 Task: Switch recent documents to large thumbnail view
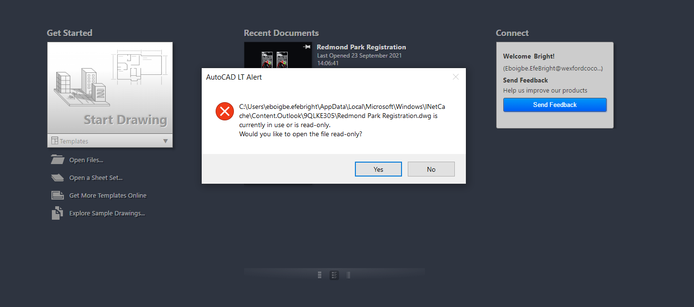(x=320, y=275)
